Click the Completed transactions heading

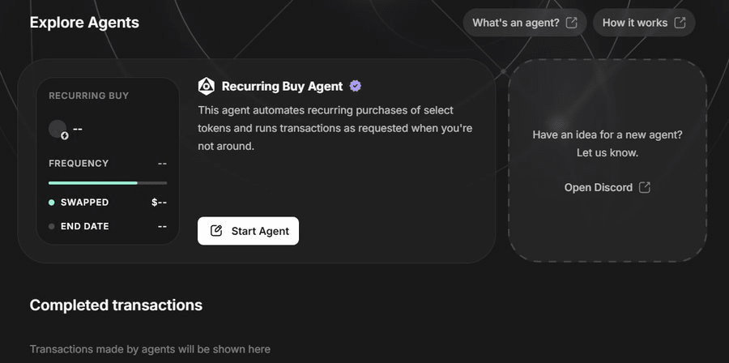pos(116,305)
